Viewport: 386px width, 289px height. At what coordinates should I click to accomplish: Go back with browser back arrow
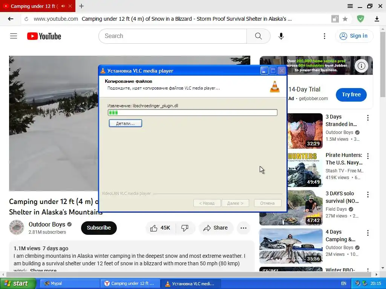(x=11, y=19)
